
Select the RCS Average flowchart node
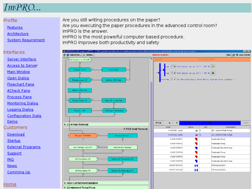(x=83, y=147)
